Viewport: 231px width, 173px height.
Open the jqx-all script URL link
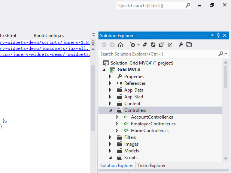coord(45,48)
